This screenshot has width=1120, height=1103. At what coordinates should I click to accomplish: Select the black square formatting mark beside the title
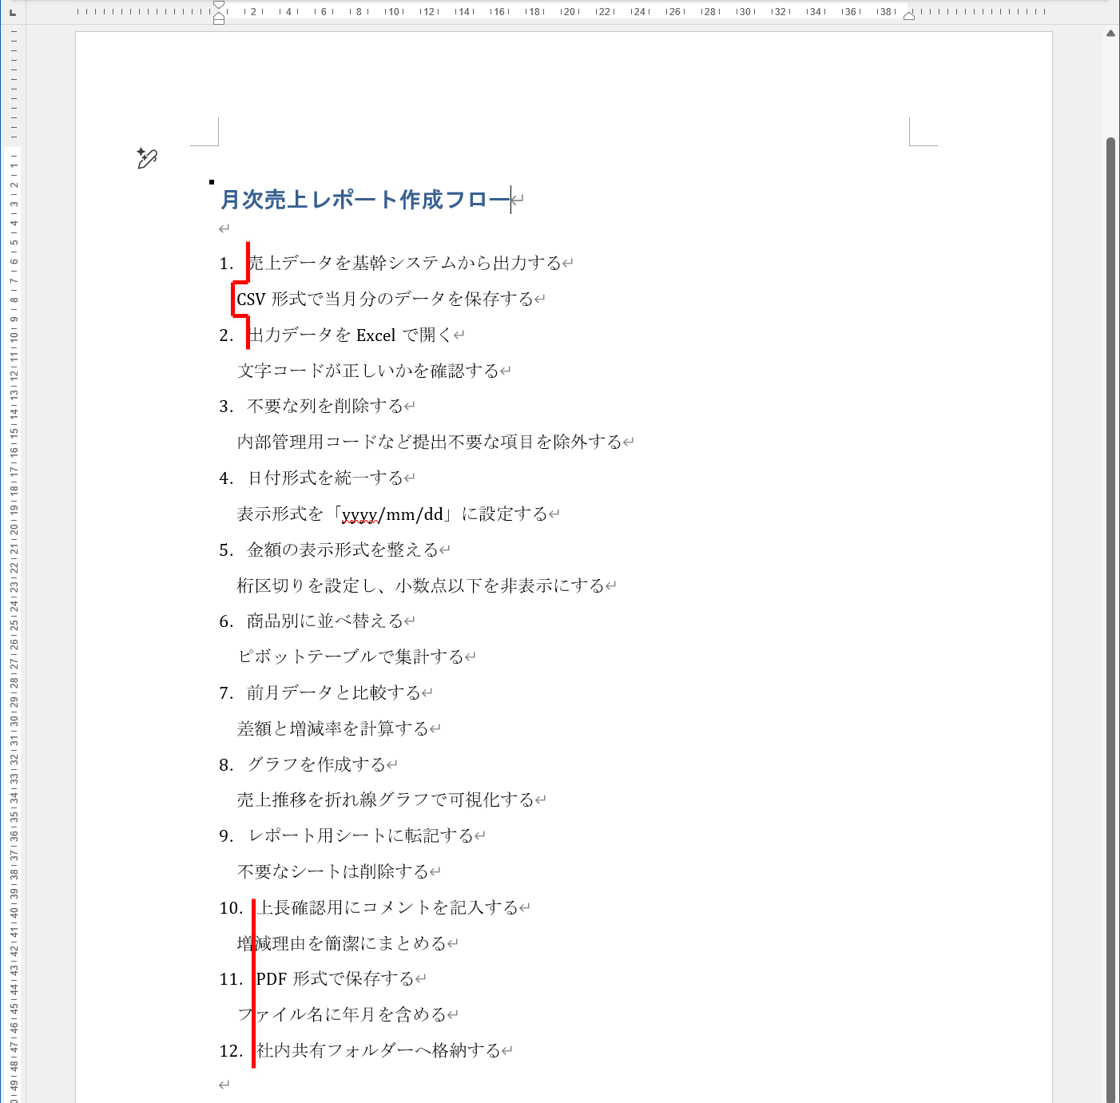pos(211,181)
